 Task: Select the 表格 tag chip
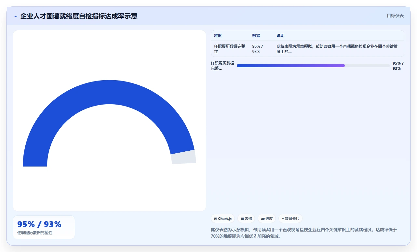pyautogui.click(x=246, y=219)
